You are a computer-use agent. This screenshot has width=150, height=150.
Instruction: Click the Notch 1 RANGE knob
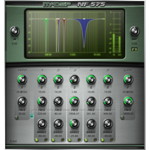(x=42, y=123)
